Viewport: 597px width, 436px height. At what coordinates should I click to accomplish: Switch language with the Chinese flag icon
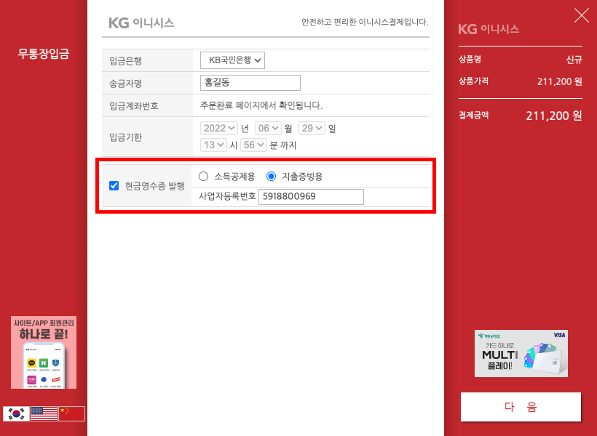[71, 413]
